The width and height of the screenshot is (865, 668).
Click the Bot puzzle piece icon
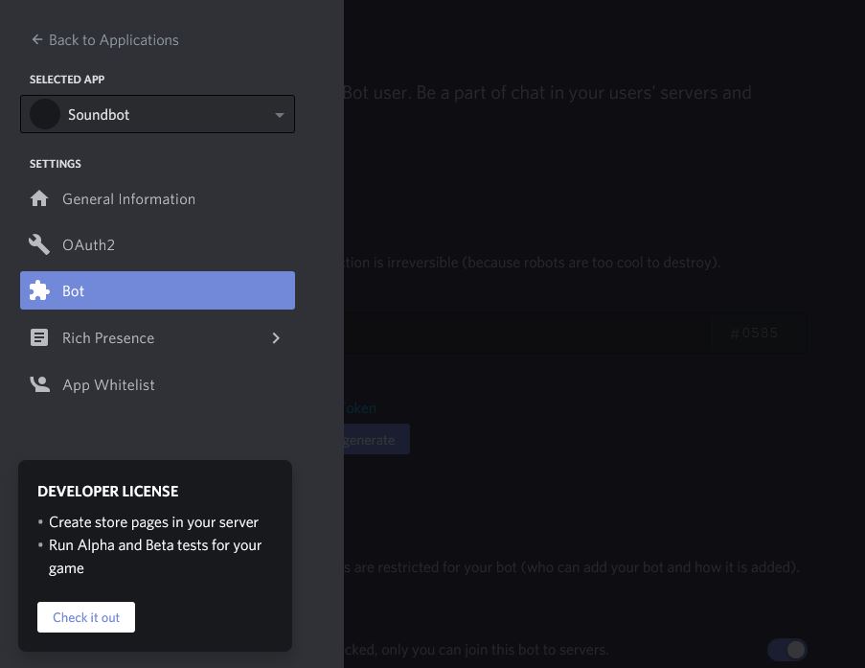(39, 290)
